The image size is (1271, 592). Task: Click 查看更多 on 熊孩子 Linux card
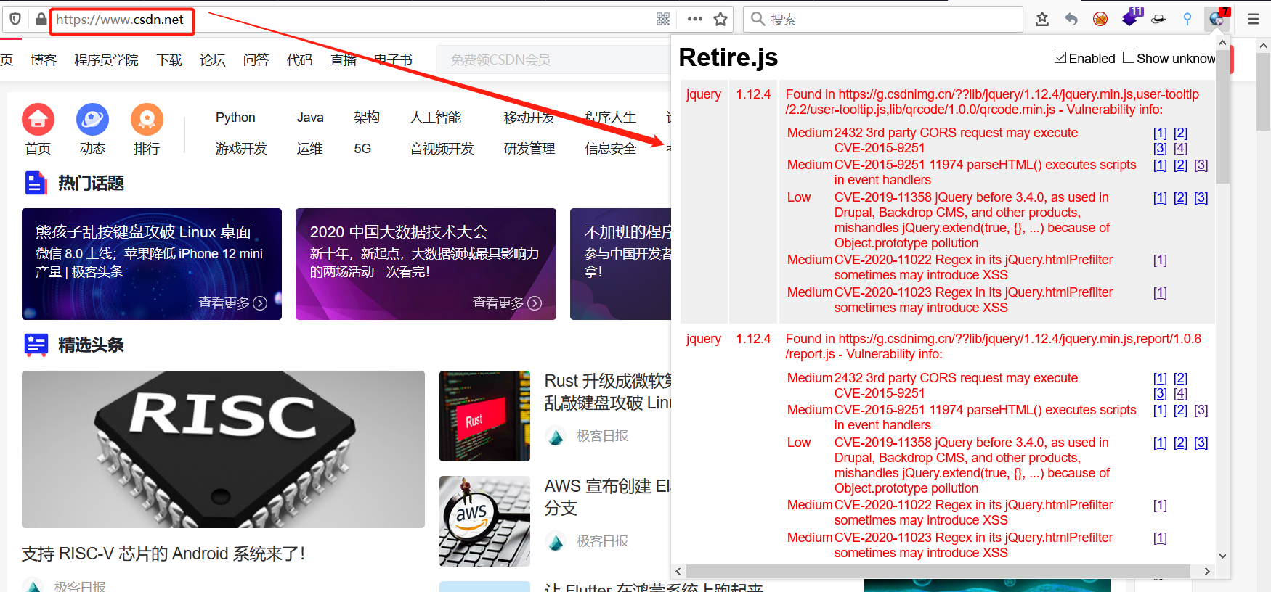pos(224,303)
